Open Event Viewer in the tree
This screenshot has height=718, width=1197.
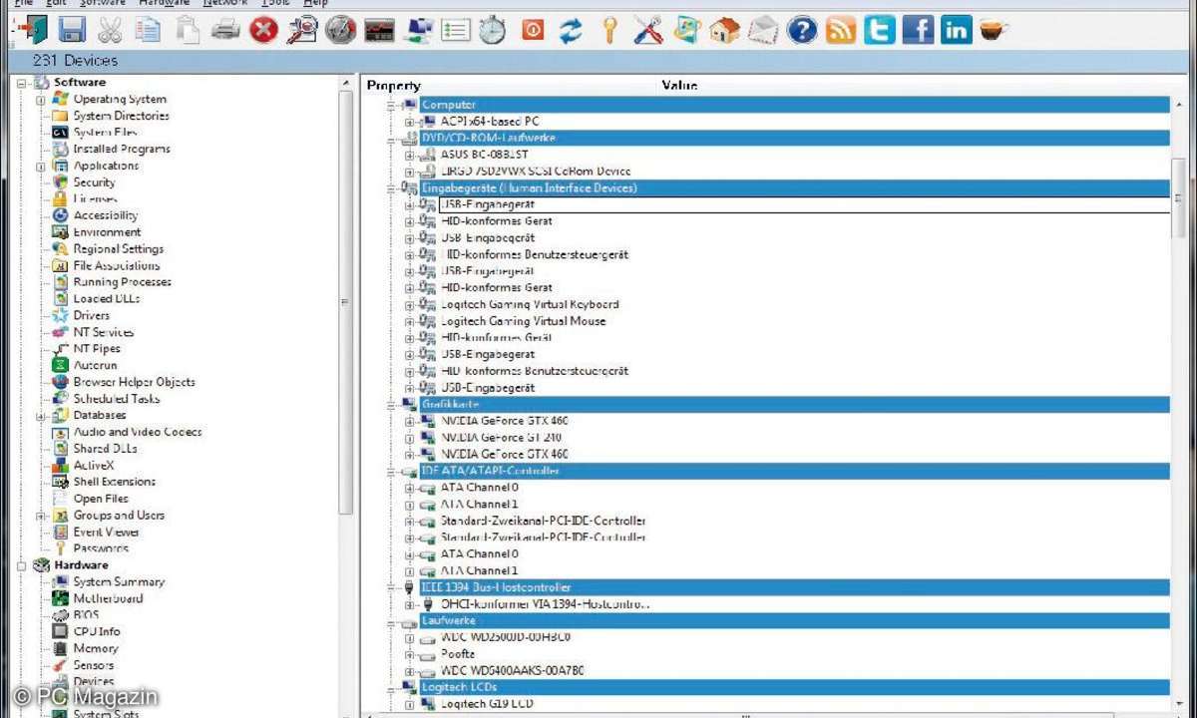(107, 533)
